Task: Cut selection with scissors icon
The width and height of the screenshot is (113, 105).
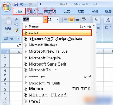Action: pos(16,19)
